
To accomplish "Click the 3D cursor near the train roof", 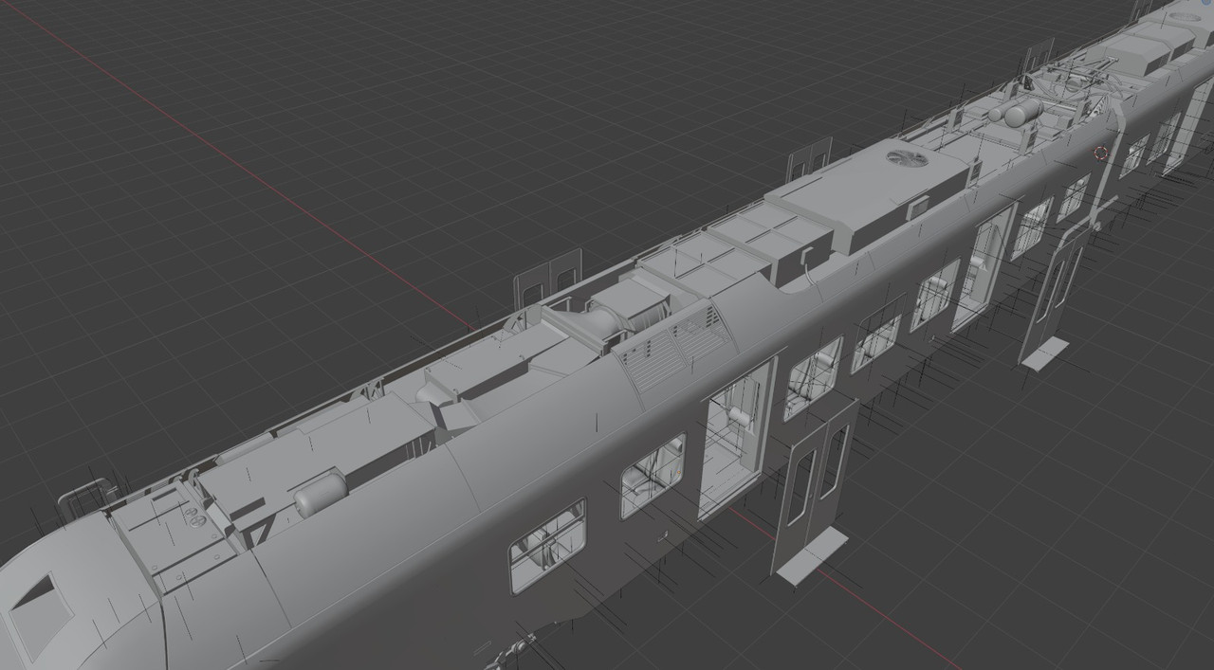I will pos(1100,153).
